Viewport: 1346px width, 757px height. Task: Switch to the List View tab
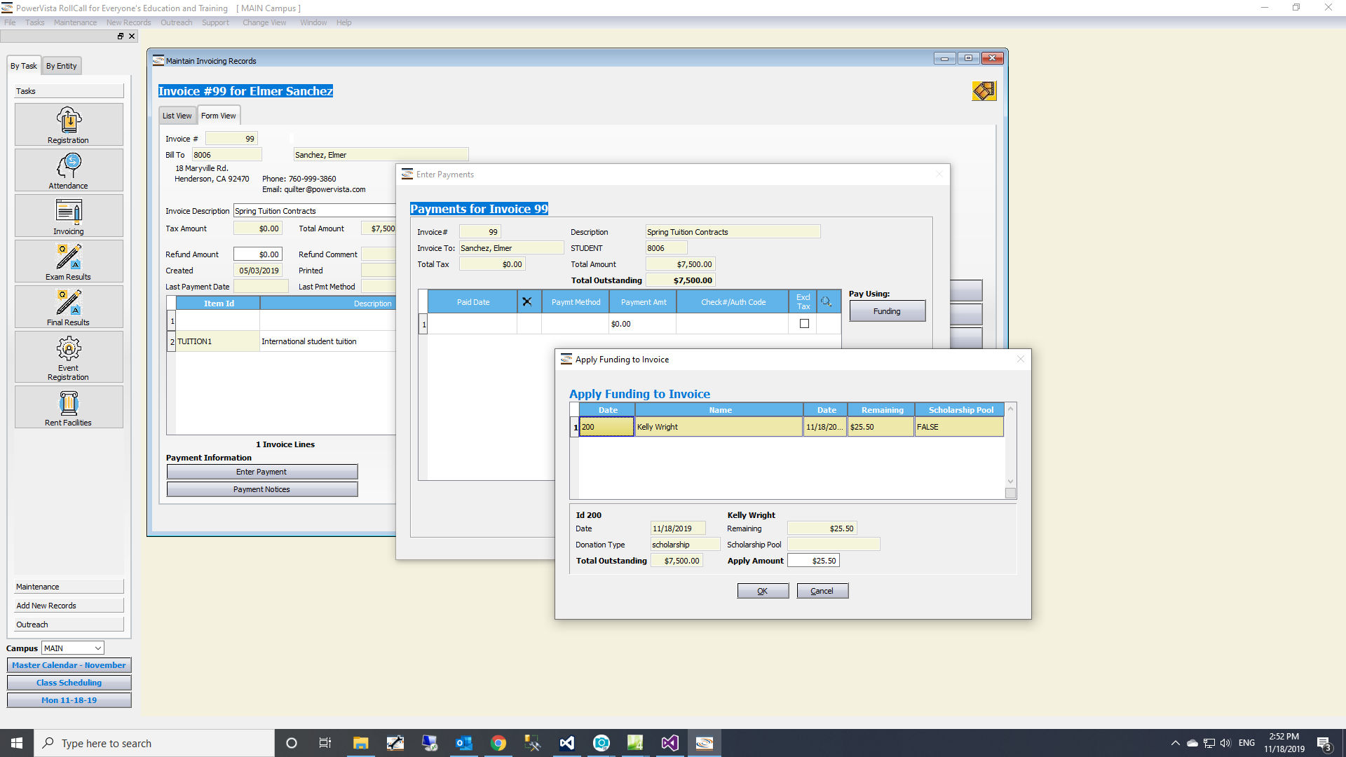177,116
